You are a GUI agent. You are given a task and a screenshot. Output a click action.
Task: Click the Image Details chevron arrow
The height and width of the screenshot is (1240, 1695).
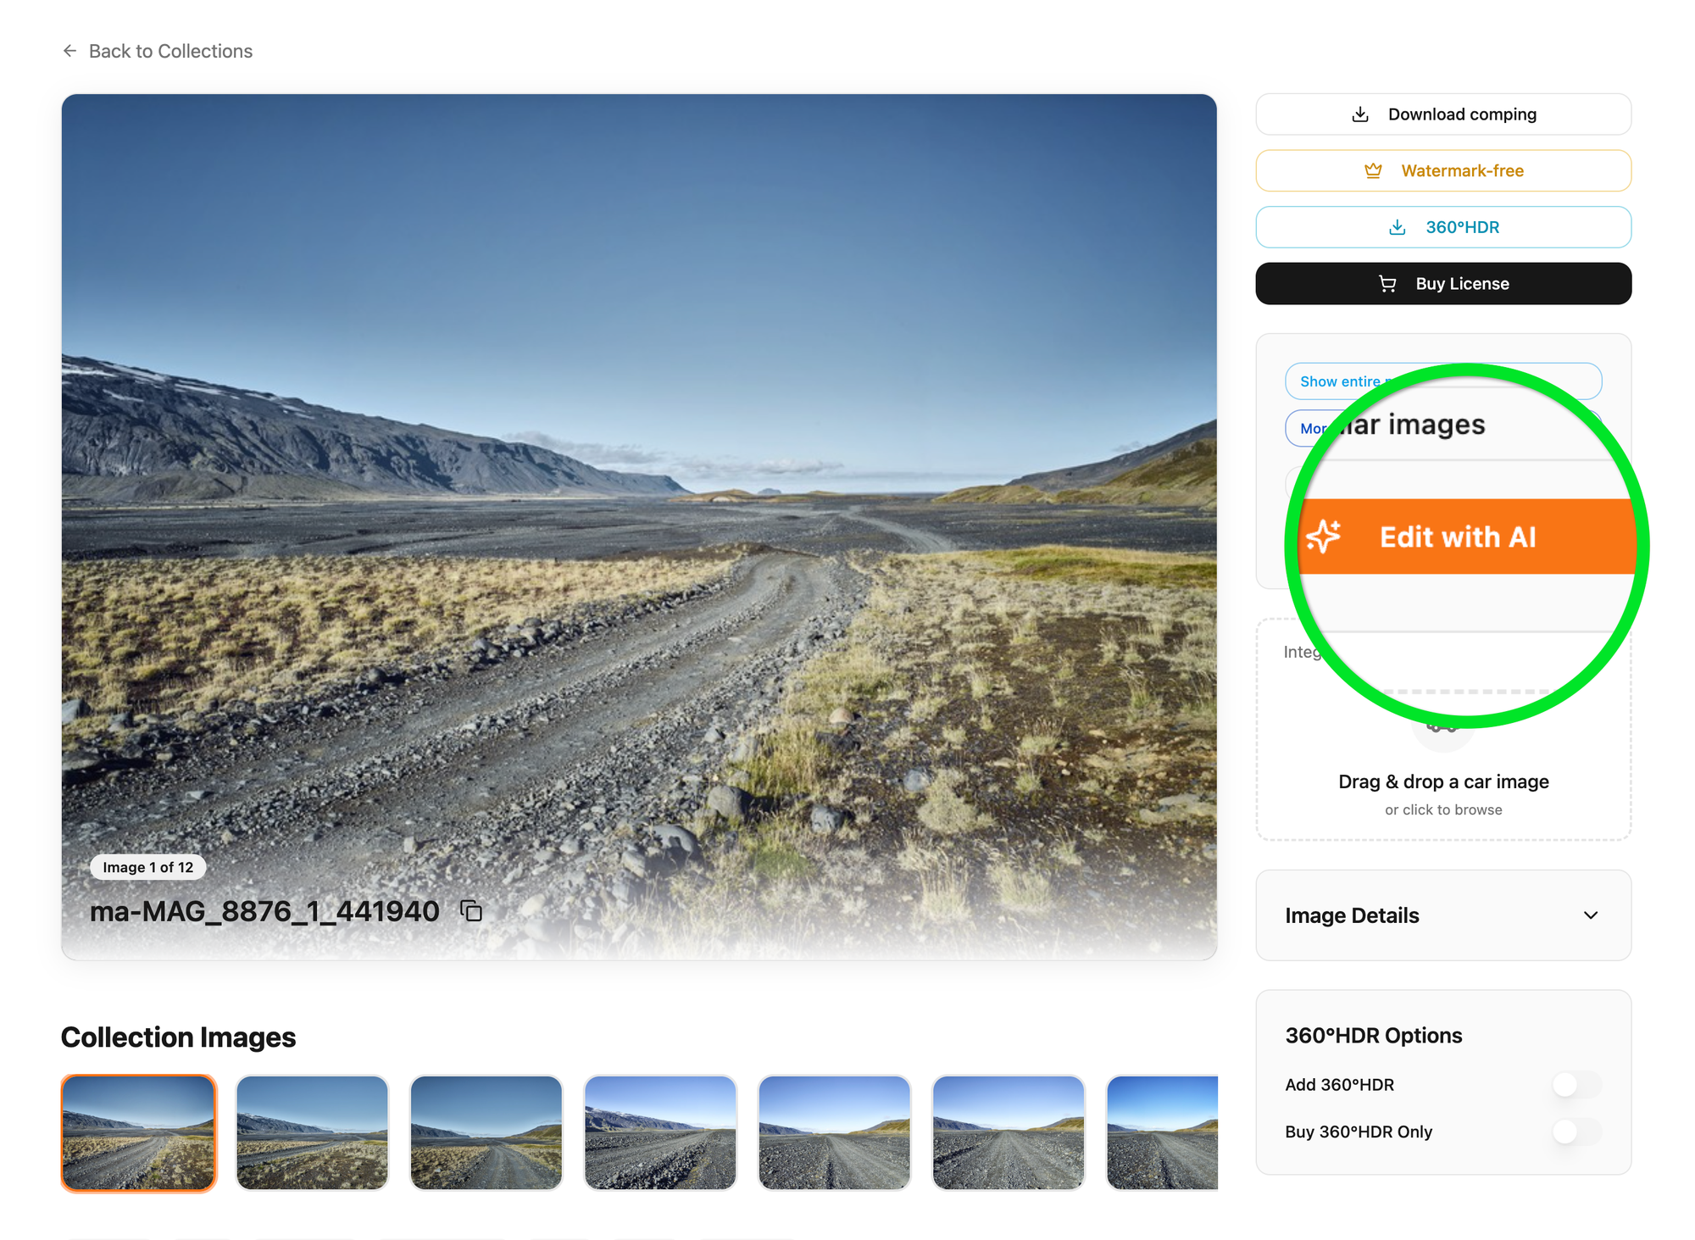coord(1591,915)
